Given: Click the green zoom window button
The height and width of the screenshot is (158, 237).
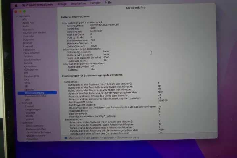Looking at the screenshot, I should pyautogui.click(x=24, y=11).
